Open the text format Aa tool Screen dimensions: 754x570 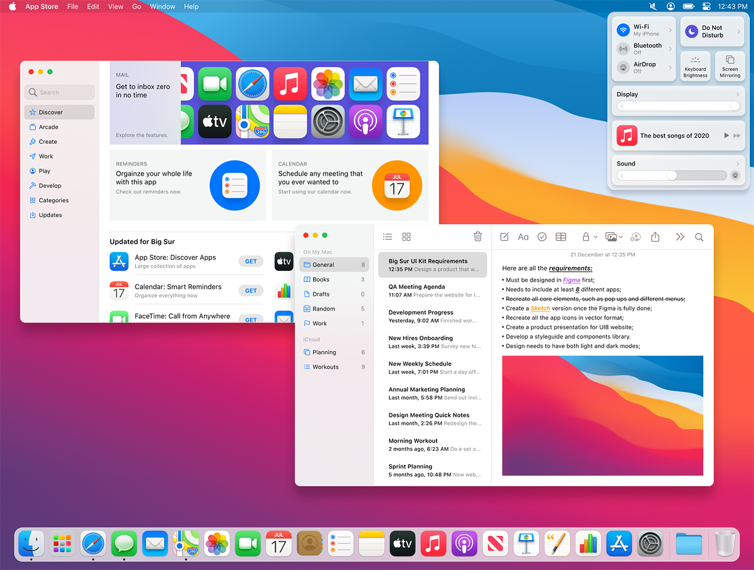(x=523, y=237)
